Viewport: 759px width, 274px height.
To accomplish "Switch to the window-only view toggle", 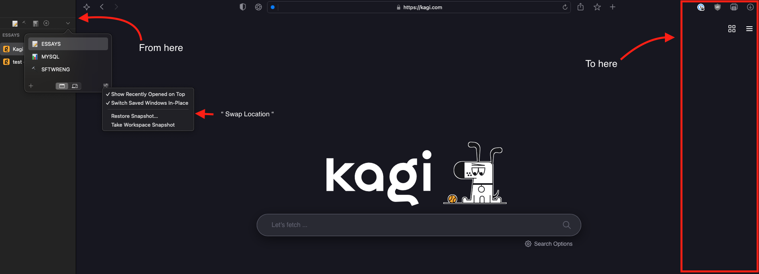I will point(62,86).
